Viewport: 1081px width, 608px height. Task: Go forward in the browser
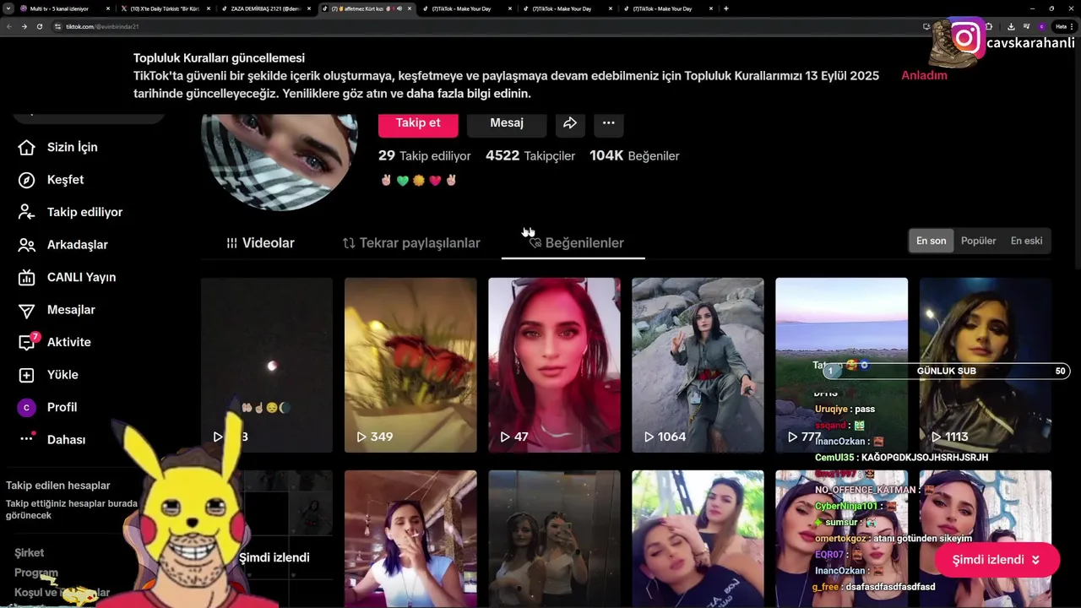pyautogui.click(x=24, y=26)
